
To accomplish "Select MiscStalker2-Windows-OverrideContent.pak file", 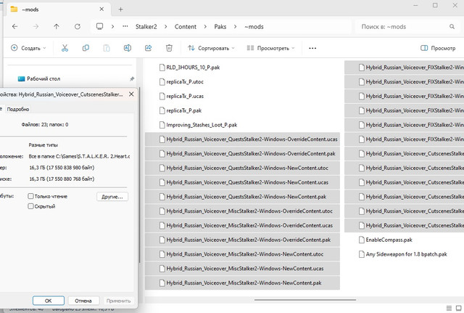I will 242,240.
